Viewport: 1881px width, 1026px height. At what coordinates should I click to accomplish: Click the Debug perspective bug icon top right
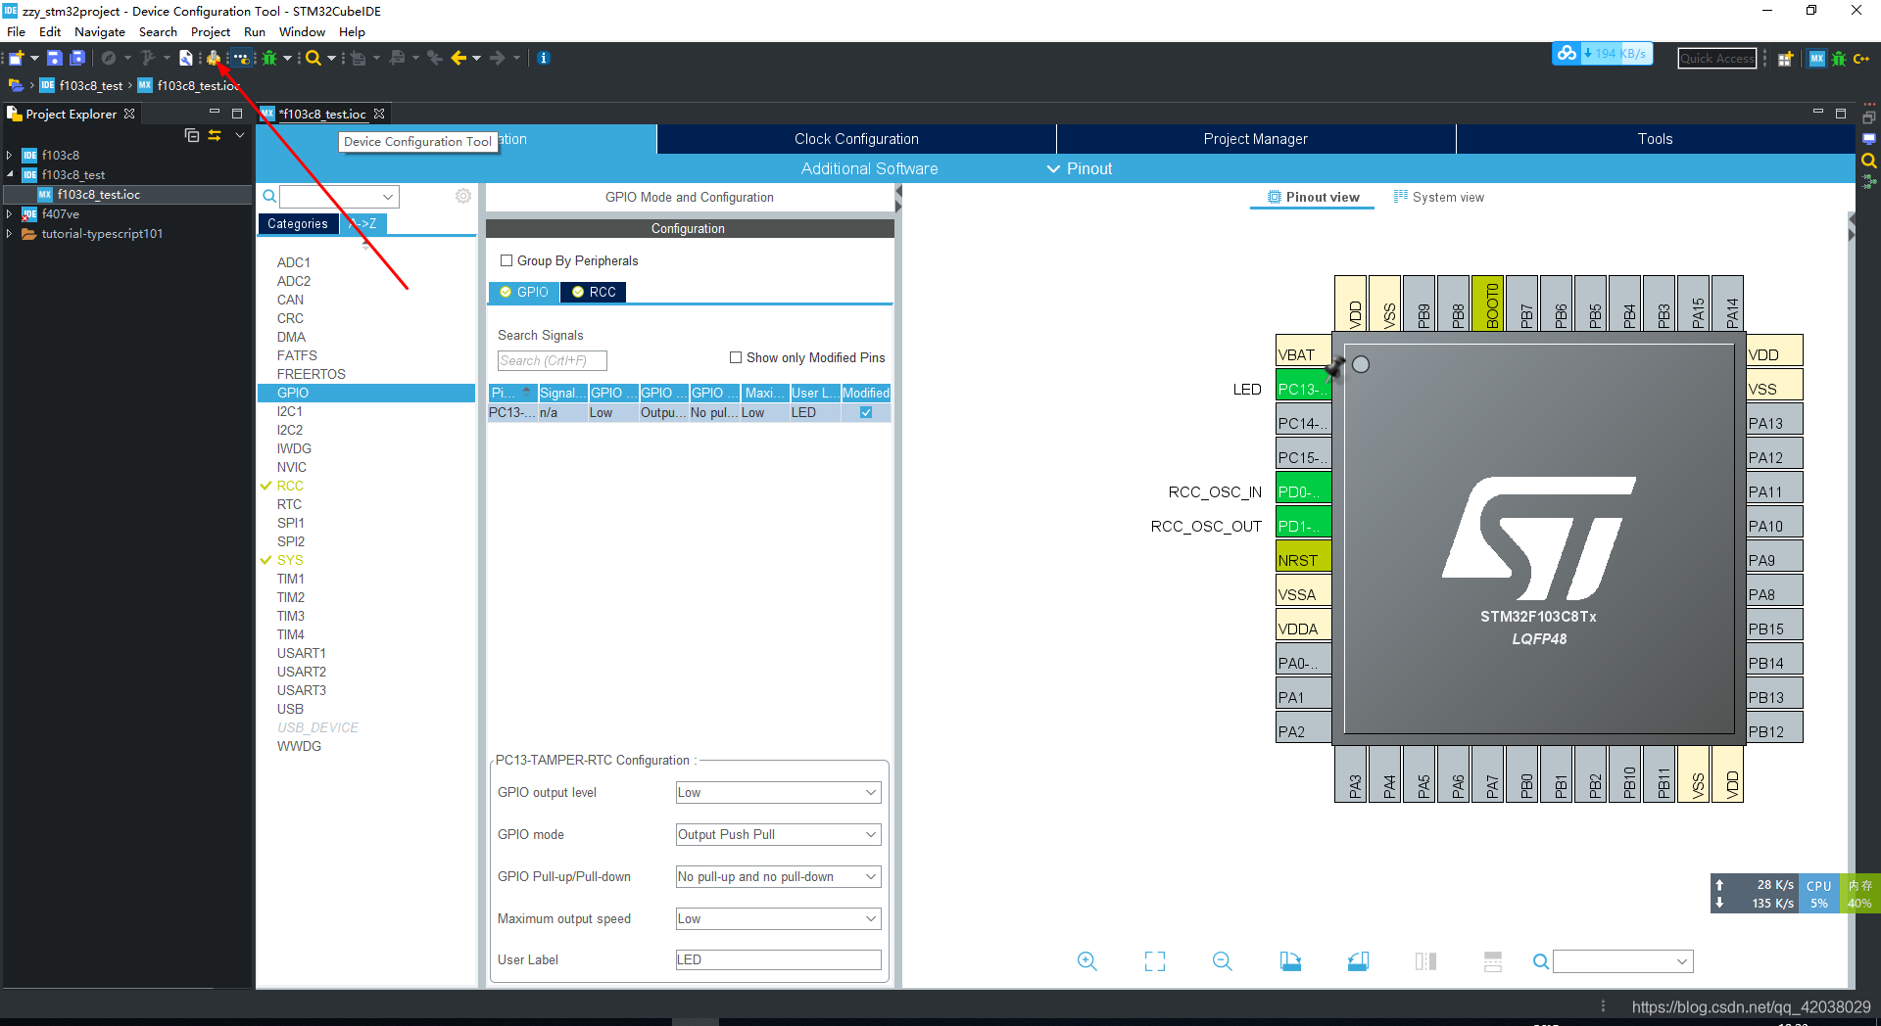coord(1839,59)
